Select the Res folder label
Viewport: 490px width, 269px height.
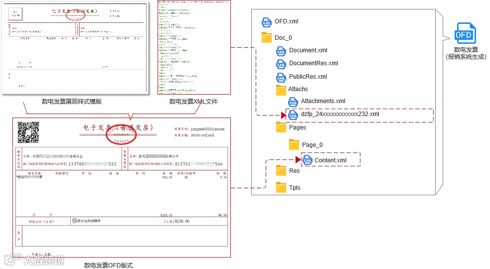click(294, 171)
